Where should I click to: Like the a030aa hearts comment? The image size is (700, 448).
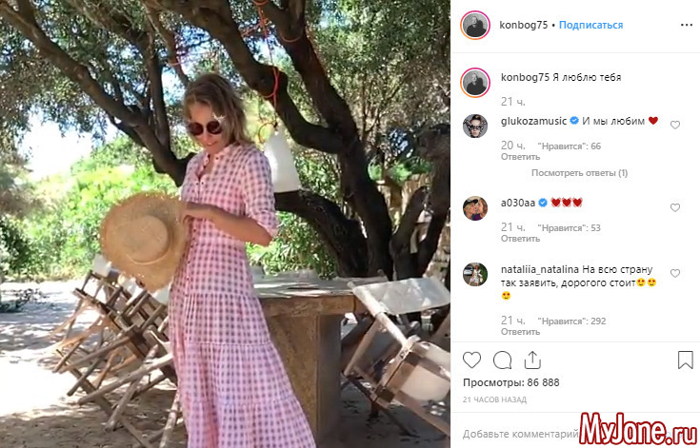point(675,207)
